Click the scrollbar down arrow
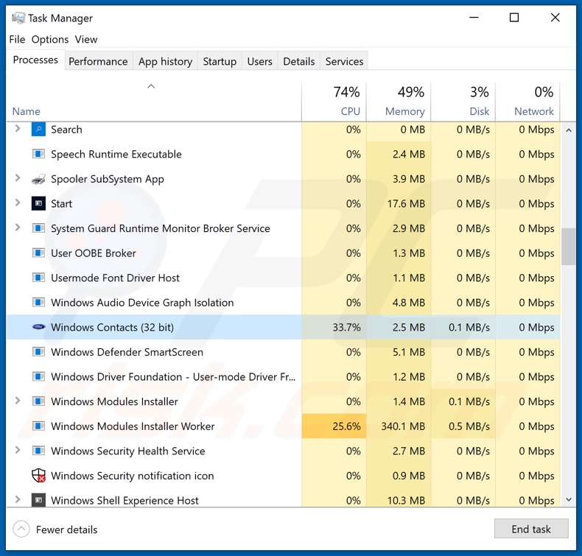582x556 pixels. tap(569, 499)
